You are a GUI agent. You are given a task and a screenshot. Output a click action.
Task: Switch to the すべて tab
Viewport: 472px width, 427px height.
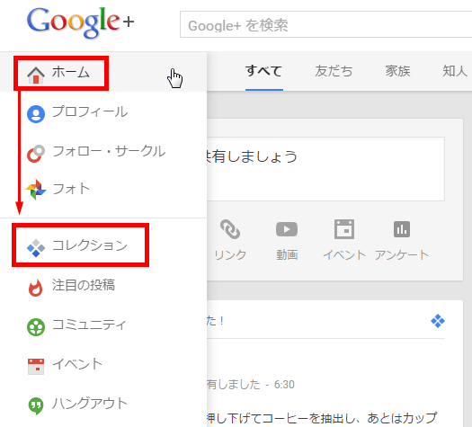(264, 71)
